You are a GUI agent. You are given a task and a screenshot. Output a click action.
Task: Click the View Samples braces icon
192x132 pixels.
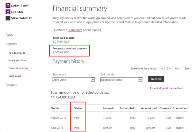(x=8, y=18)
